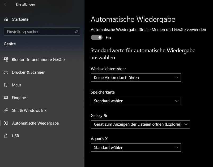The width and height of the screenshot is (213, 167).
Task: Click the Stift & Windows Ink pen icon
Action: (x=6, y=111)
